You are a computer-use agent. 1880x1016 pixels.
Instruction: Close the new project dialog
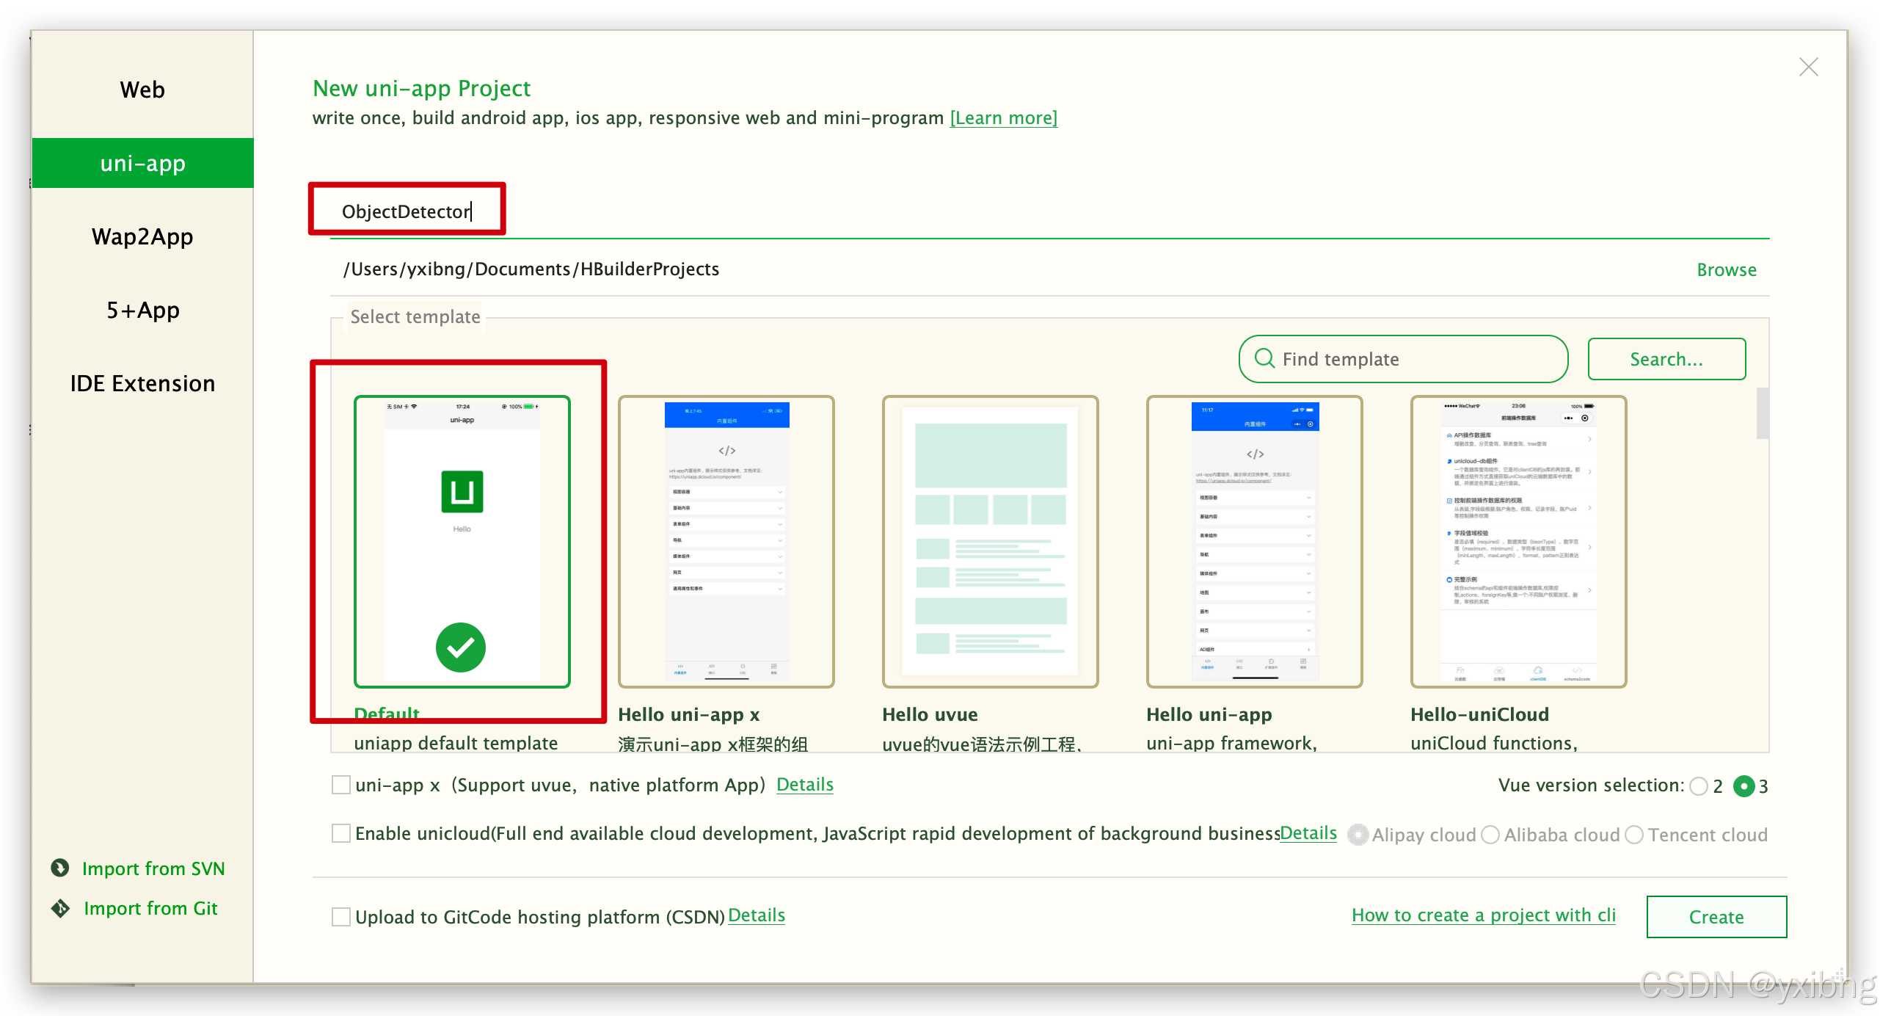pos(1808,68)
